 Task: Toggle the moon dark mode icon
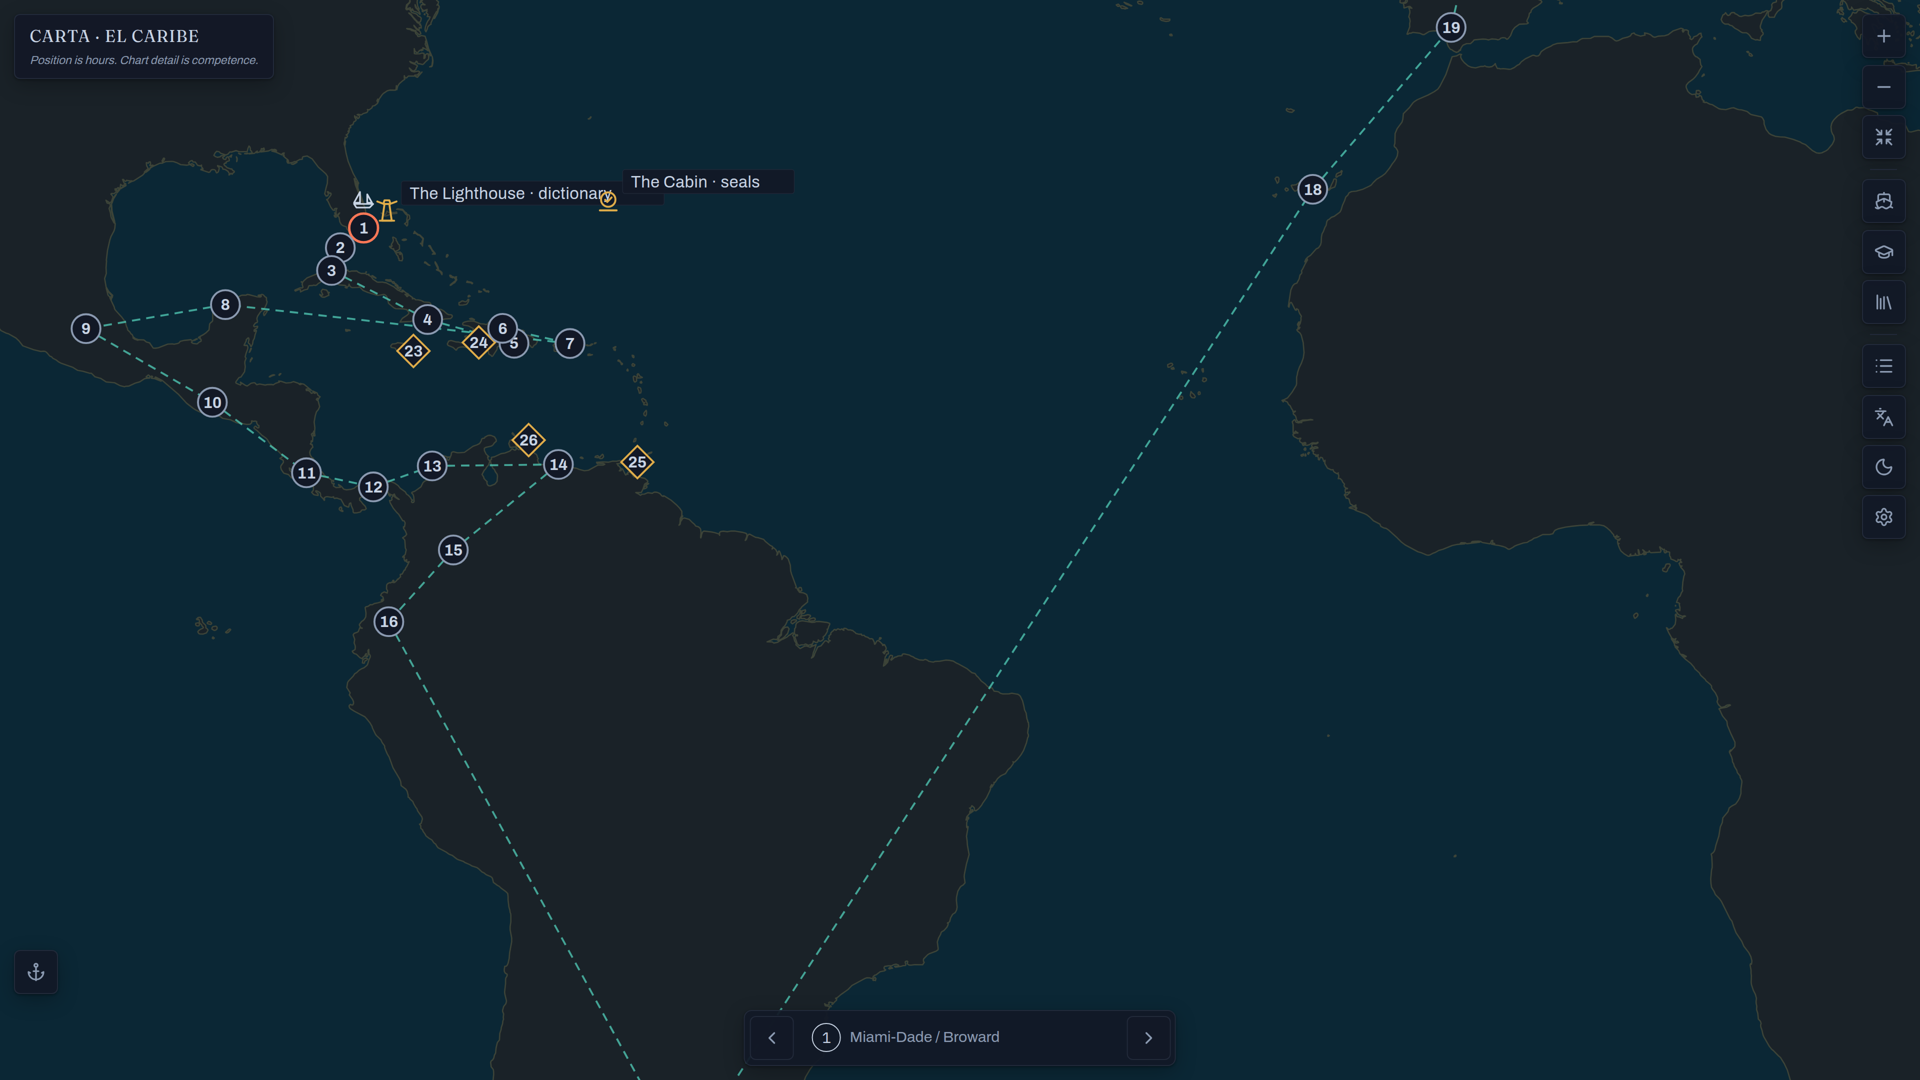click(1883, 467)
